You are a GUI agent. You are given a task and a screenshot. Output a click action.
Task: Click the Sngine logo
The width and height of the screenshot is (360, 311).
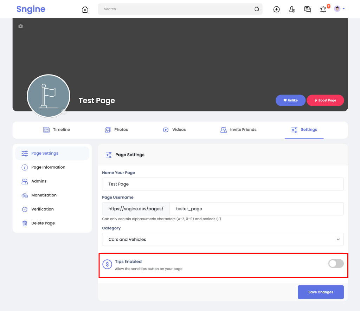click(x=31, y=9)
